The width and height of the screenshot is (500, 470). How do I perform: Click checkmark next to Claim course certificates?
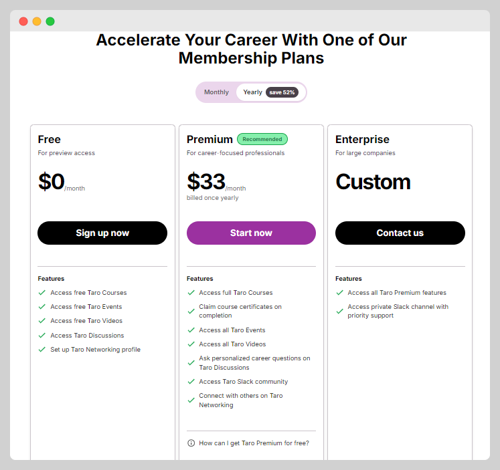(191, 311)
